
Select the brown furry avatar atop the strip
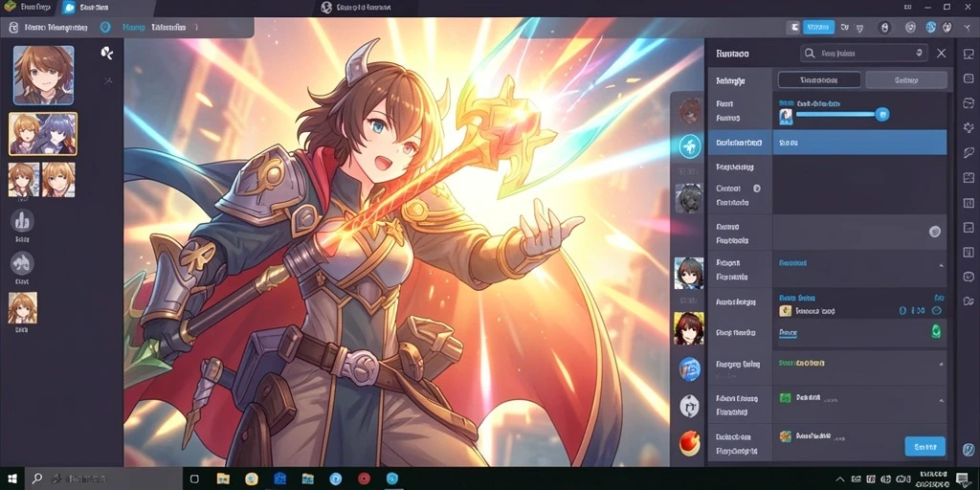pos(689,109)
